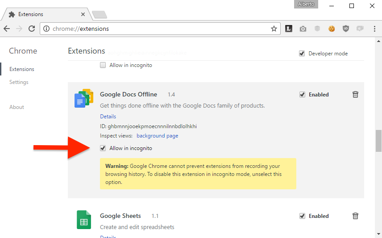This screenshot has height=238, width=382.
Task: Open Details link for Google Docs Offline
Action: [x=108, y=117]
